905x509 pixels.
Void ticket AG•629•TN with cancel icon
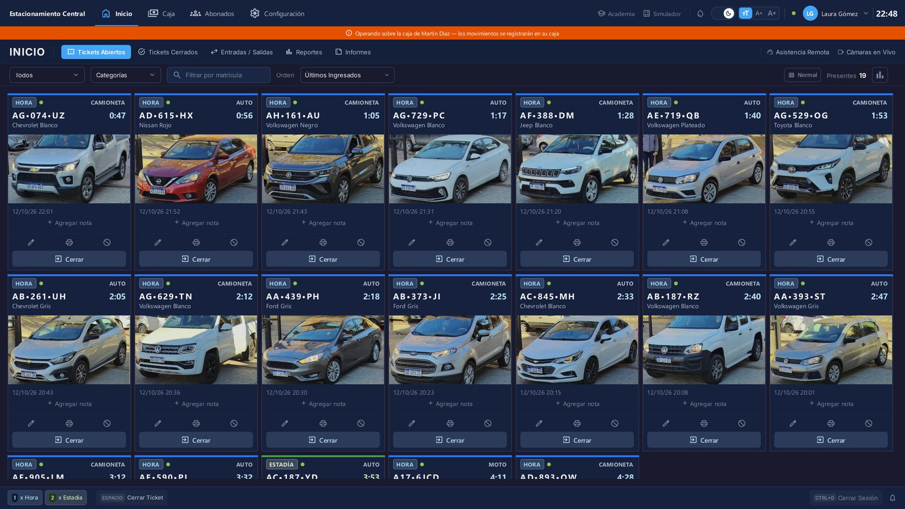pyautogui.click(x=234, y=423)
